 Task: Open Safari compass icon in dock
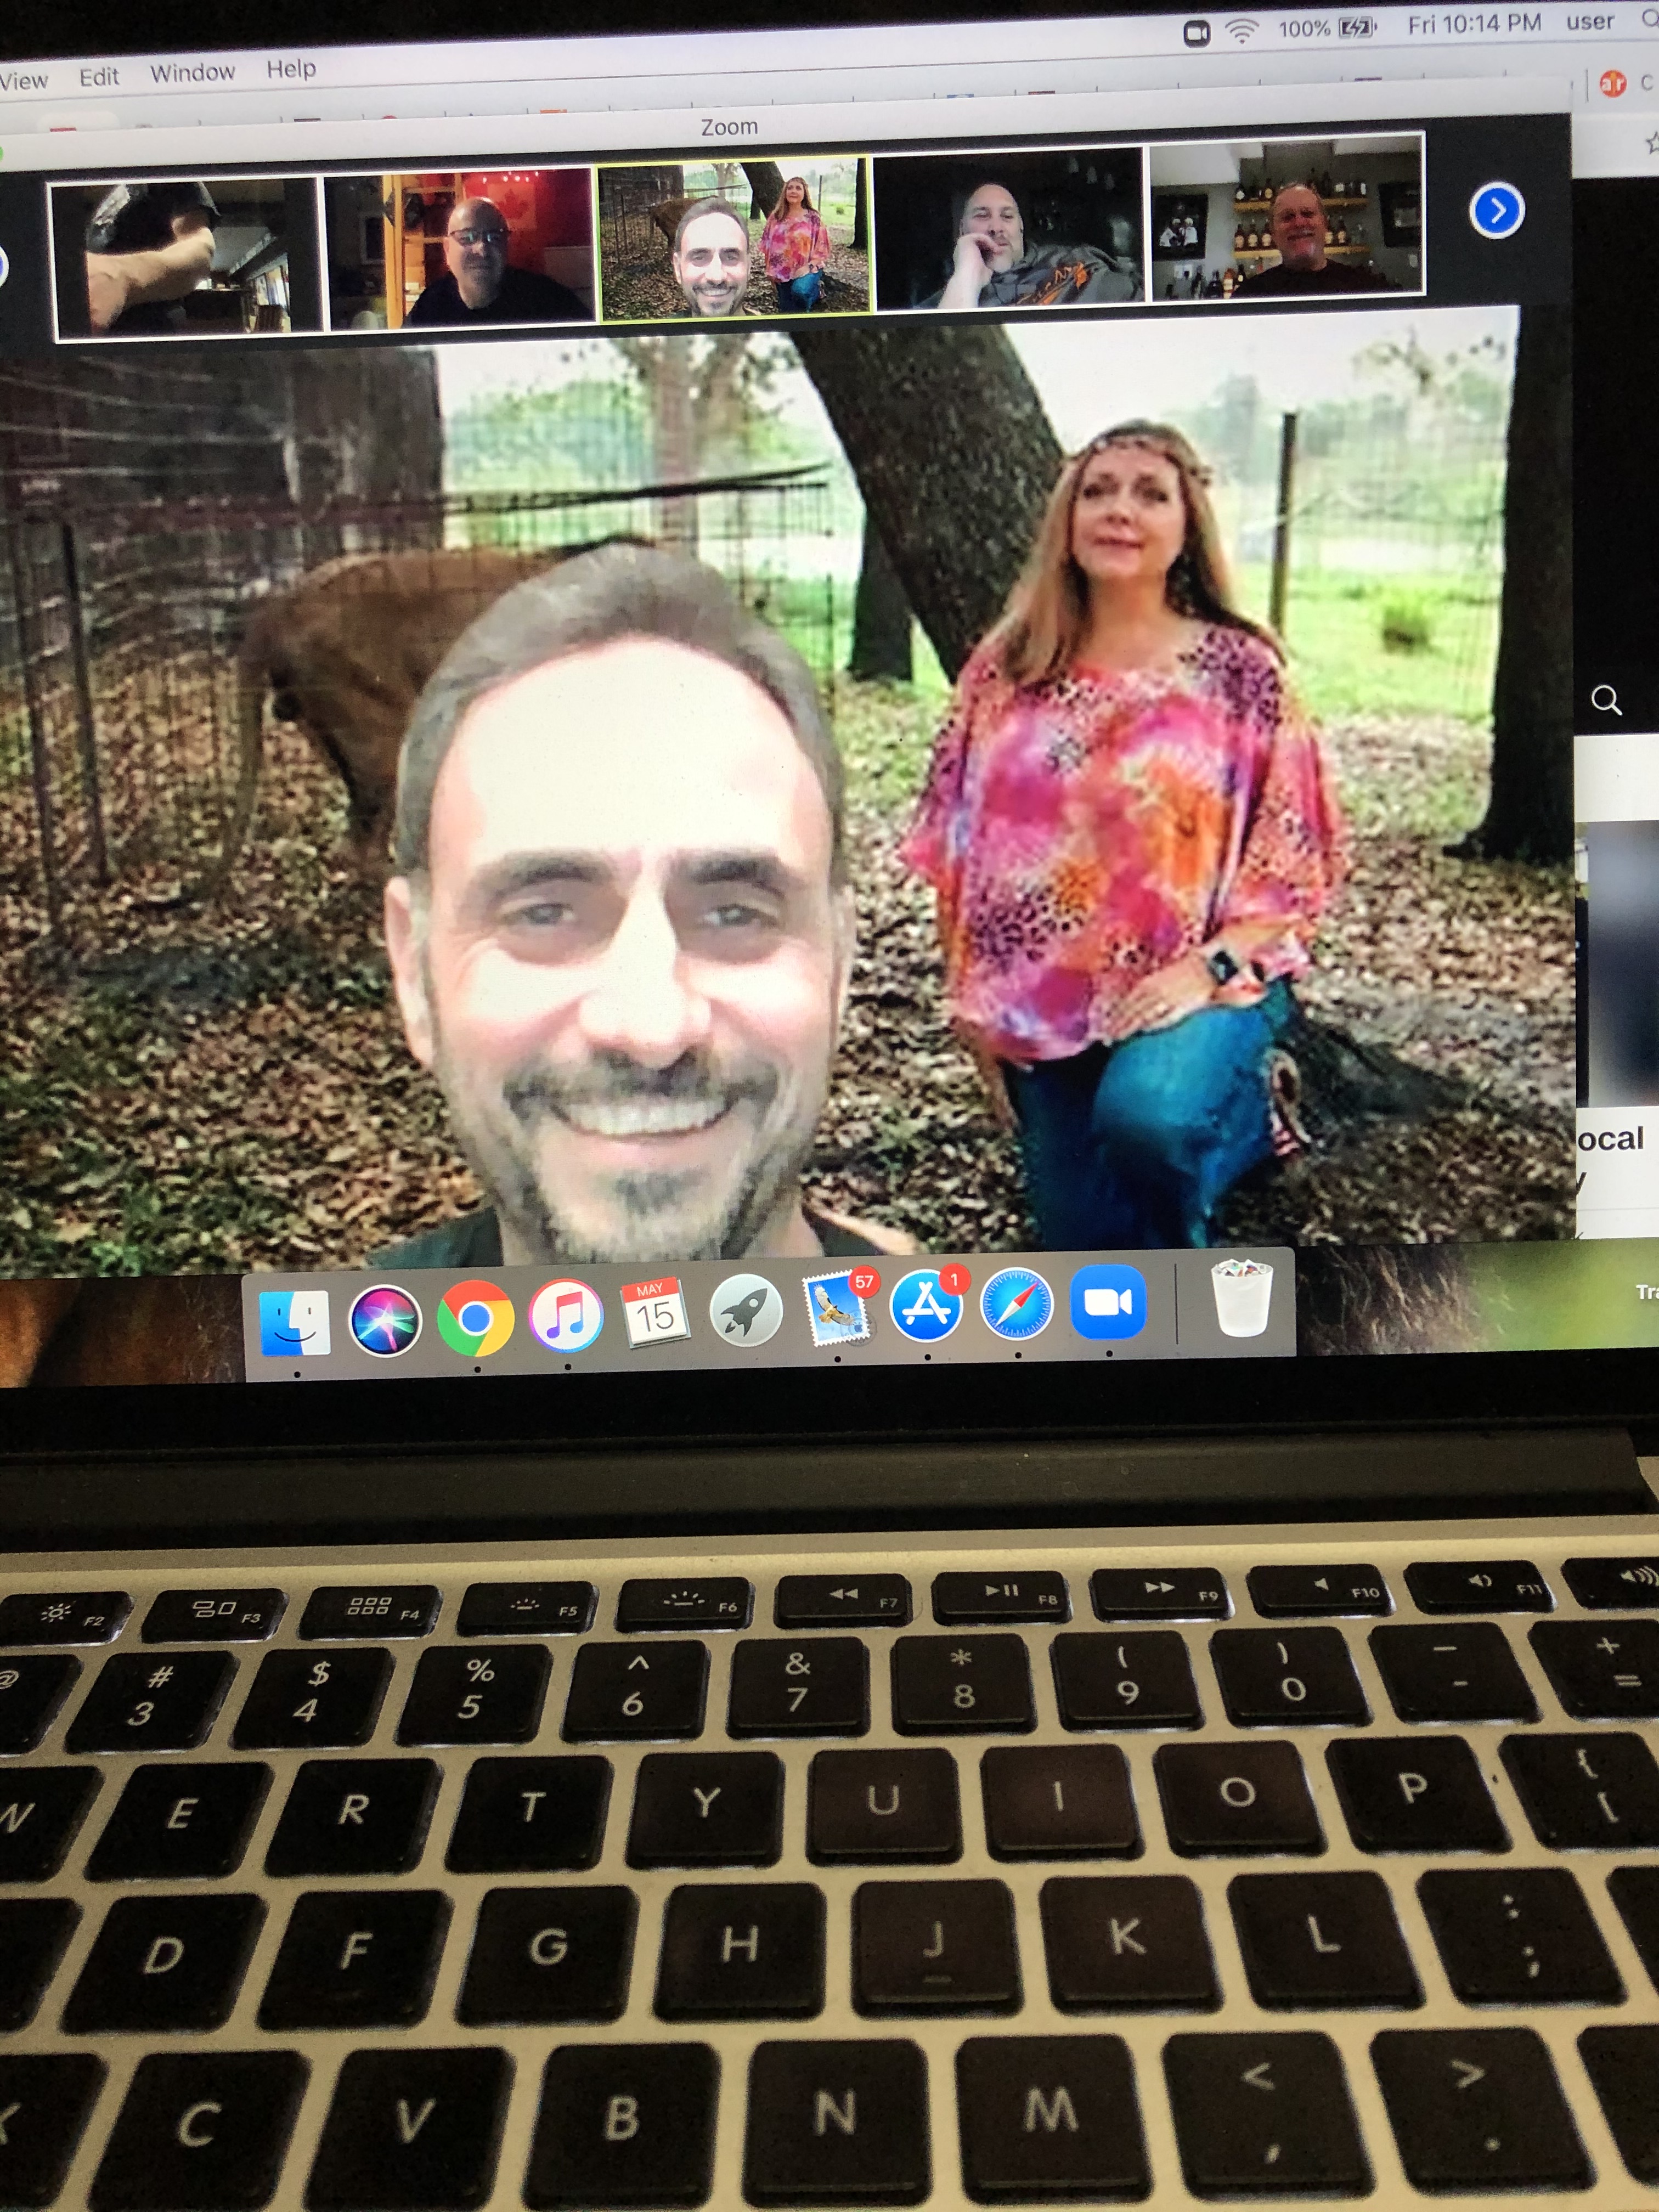pos(1016,1303)
